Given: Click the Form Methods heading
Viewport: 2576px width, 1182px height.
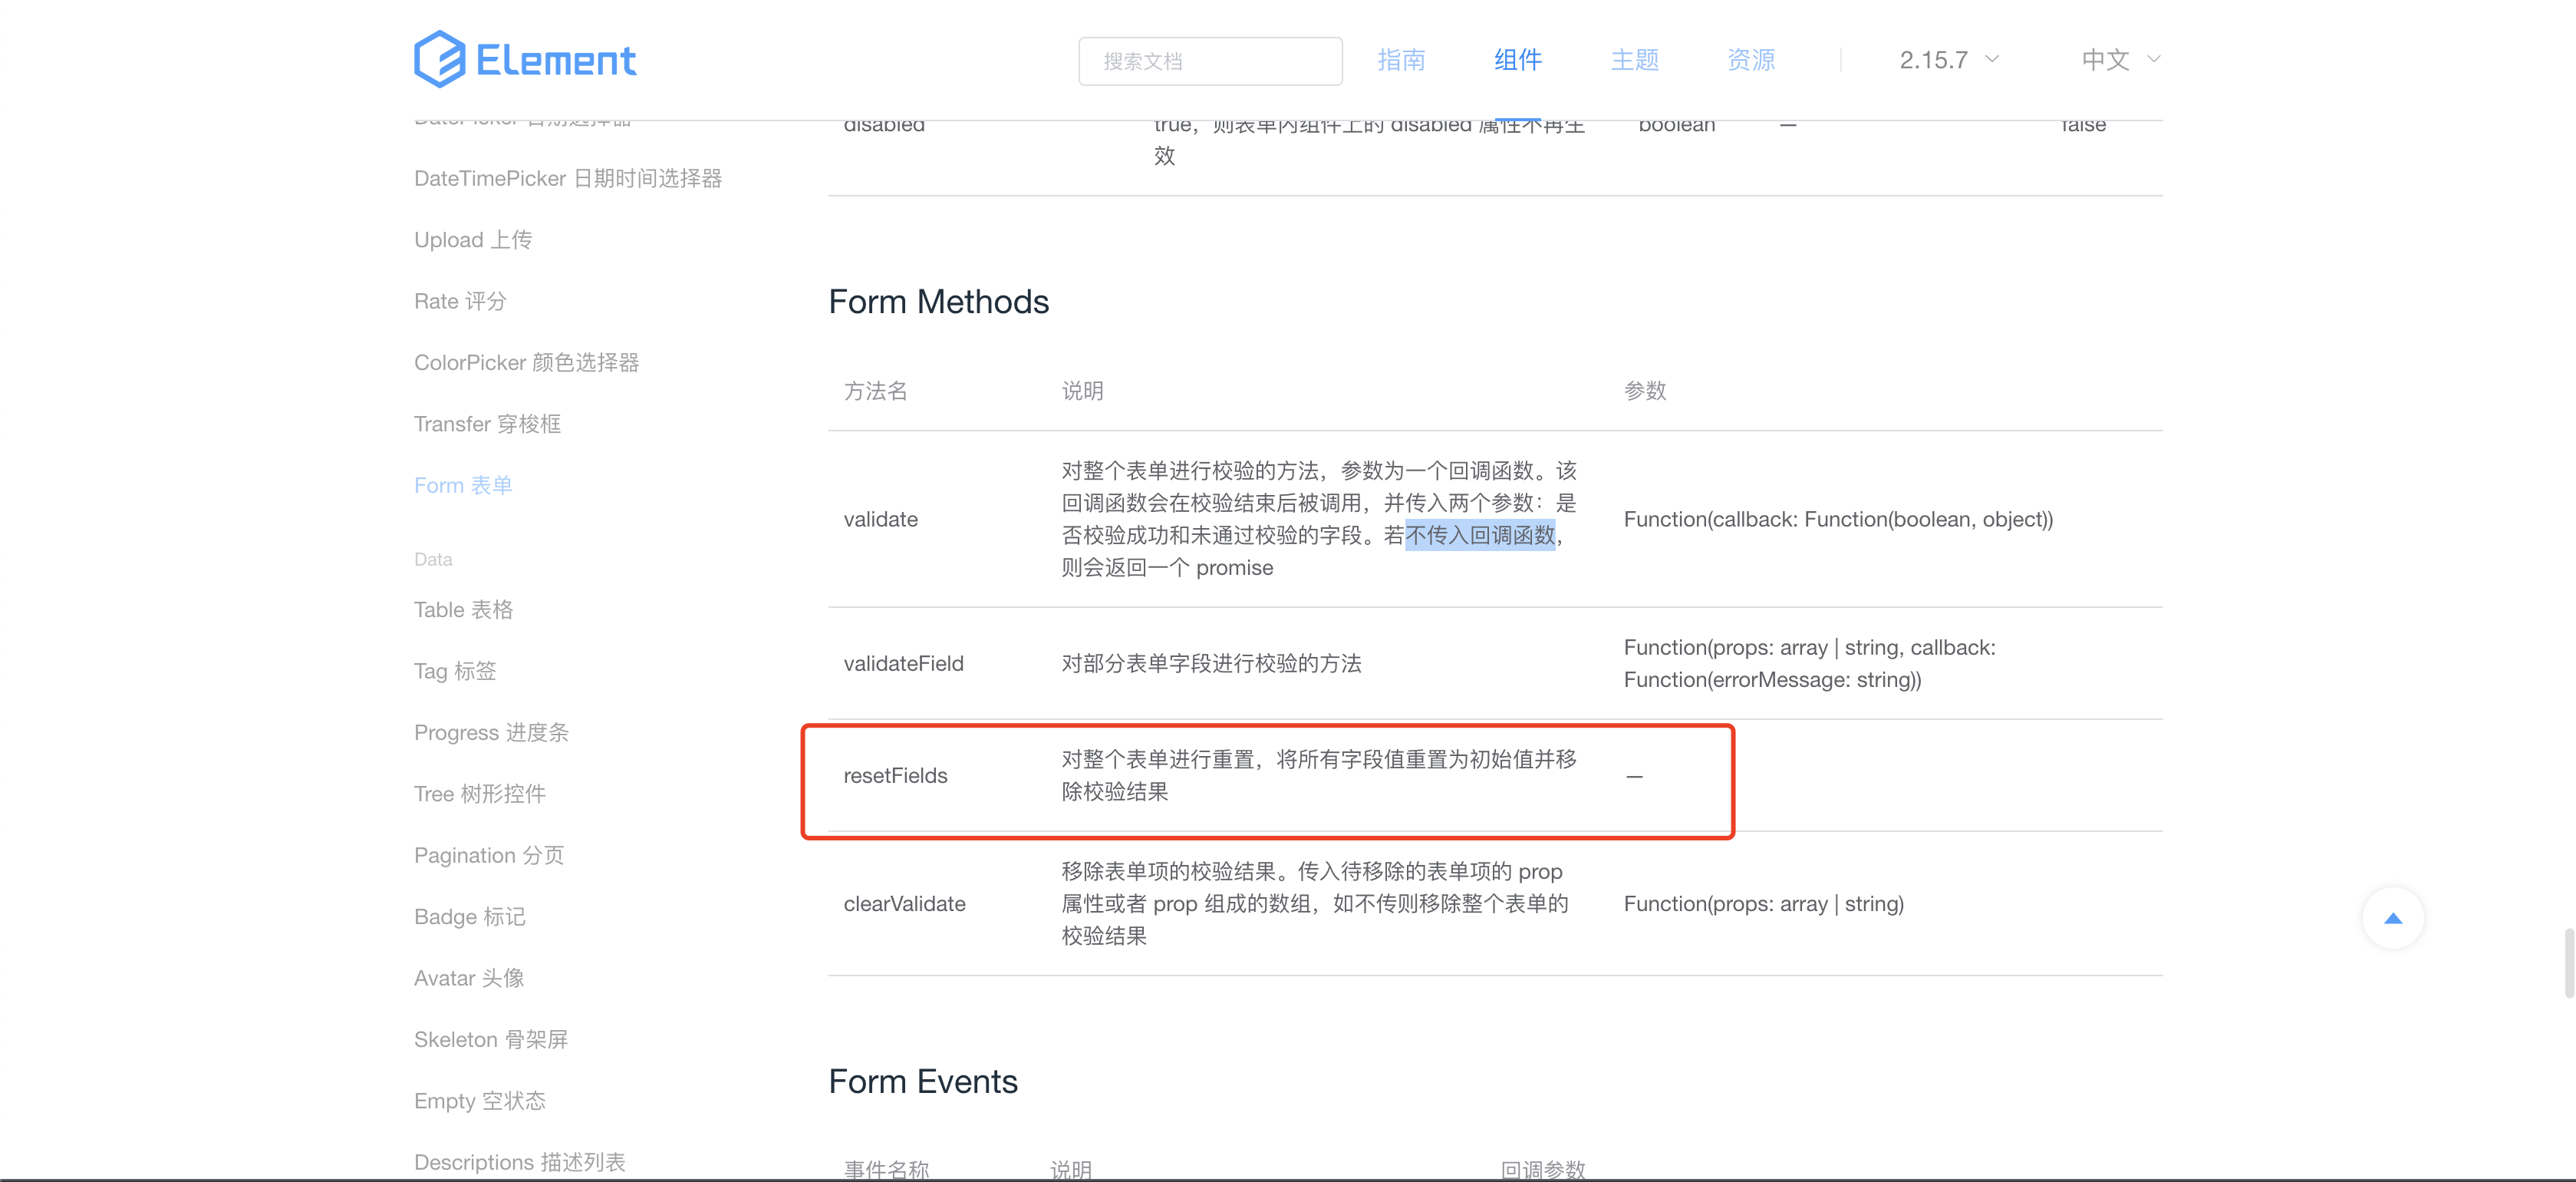Looking at the screenshot, I should click(x=938, y=301).
